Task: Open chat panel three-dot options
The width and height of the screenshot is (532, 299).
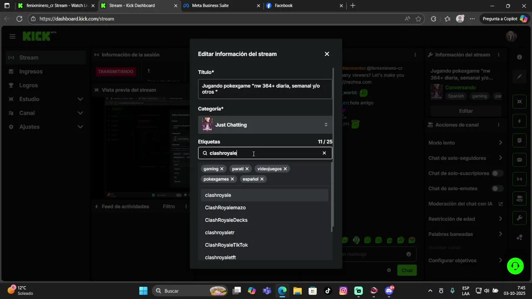Action: pos(415,55)
